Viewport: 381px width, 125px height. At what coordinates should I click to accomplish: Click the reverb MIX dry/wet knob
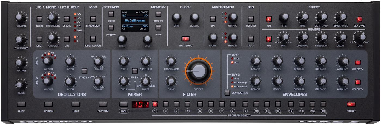(284, 37)
